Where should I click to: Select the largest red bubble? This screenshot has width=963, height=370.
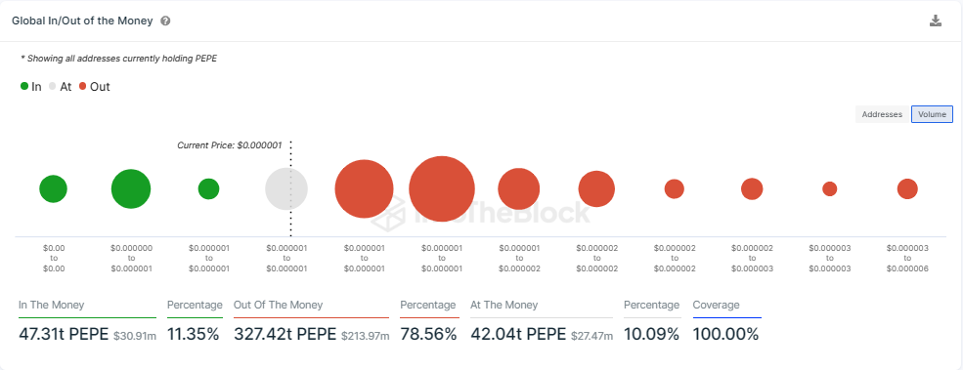point(442,188)
